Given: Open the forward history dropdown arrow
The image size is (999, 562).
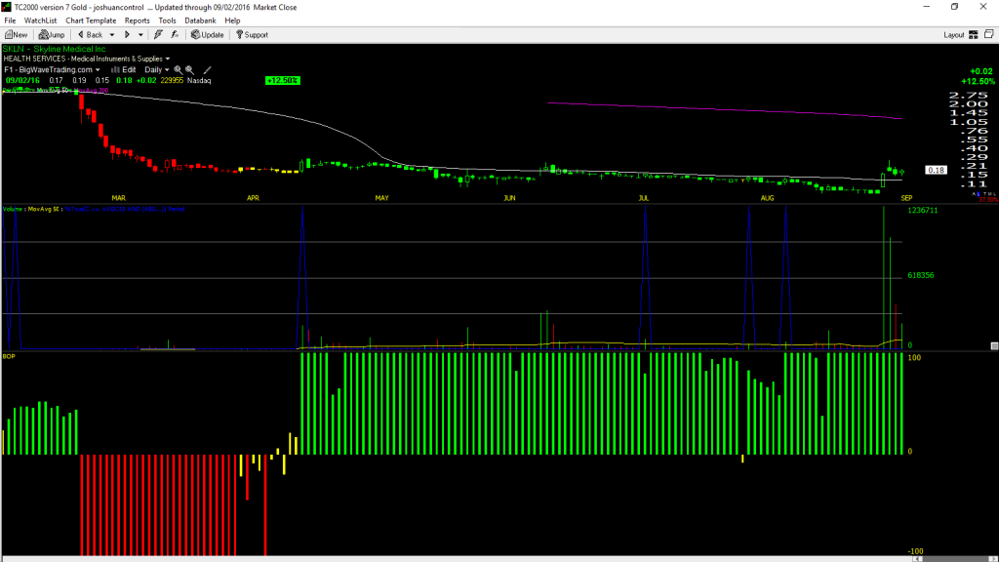Looking at the screenshot, I should point(140,35).
